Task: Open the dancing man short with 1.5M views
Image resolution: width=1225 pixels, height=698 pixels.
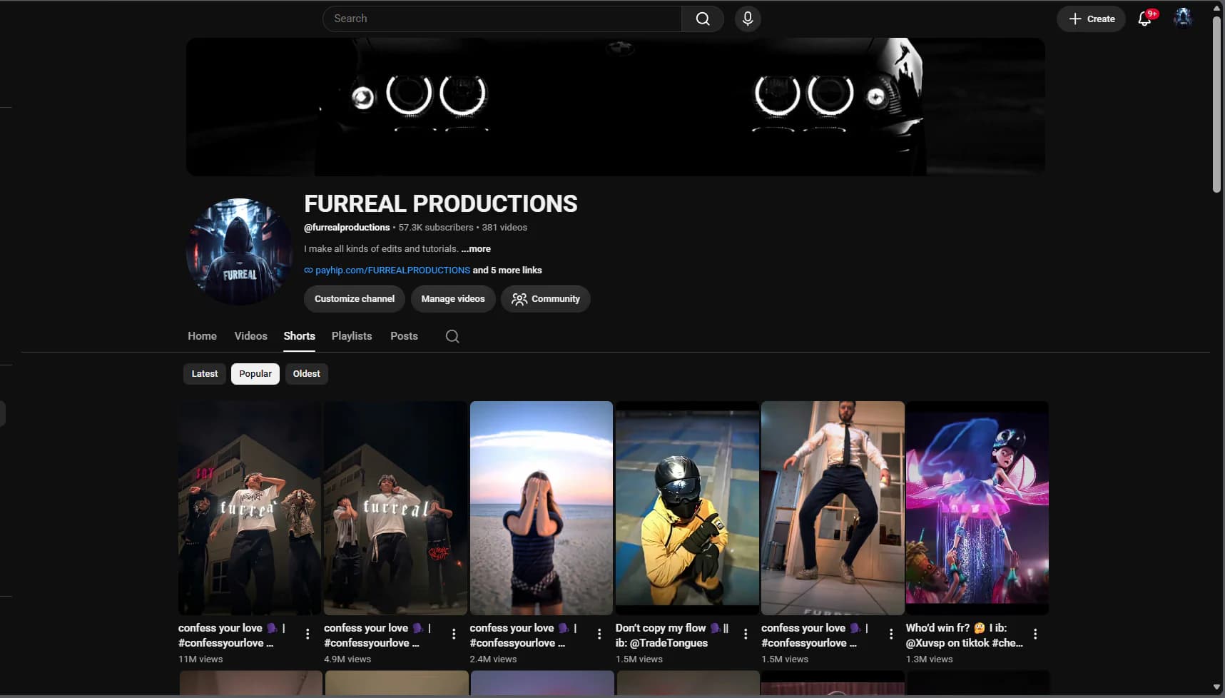Action: click(x=833, y=508)
